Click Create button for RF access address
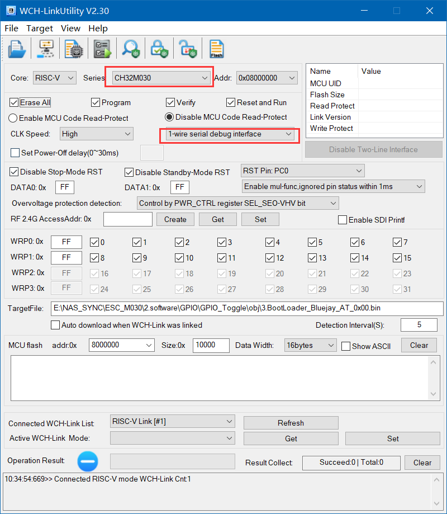The height and width of the screenshot is (514, 447). point(175,219)
